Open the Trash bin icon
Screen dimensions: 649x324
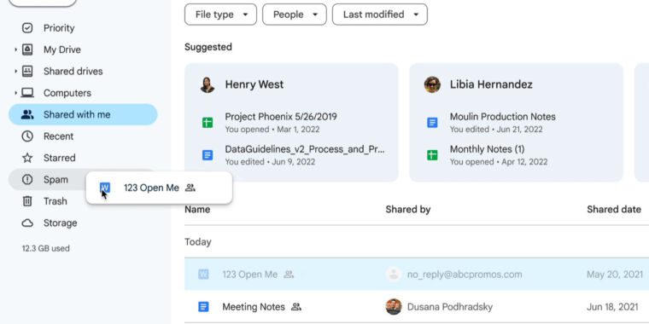click(27, 201)
